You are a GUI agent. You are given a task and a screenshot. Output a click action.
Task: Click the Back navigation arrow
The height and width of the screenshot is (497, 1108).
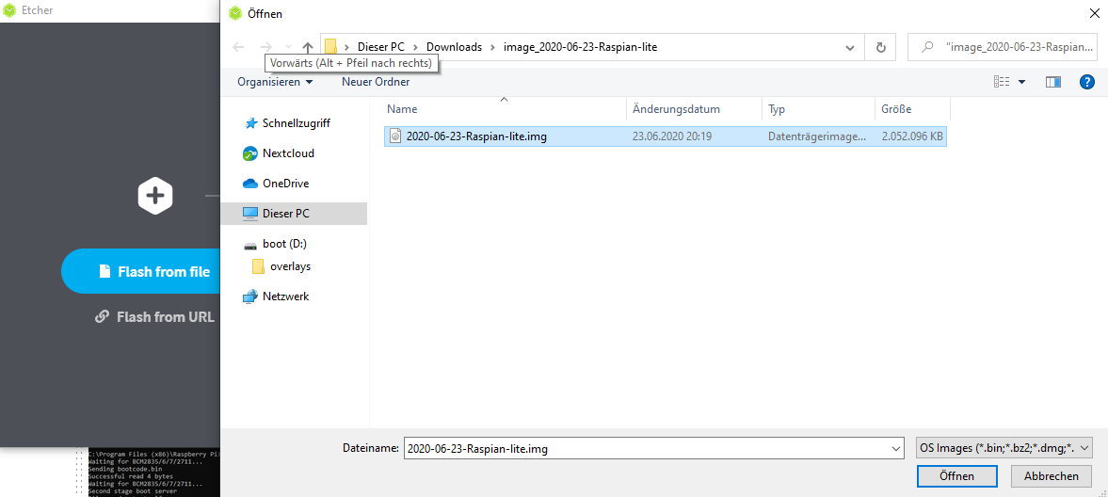click(239, 47)
